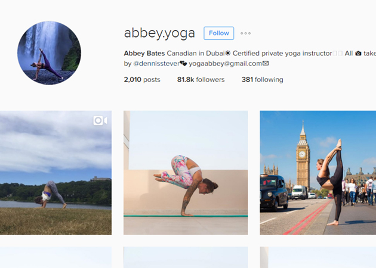
Task: Click the abbey.yoga username heading
Action: click(159, 33)
